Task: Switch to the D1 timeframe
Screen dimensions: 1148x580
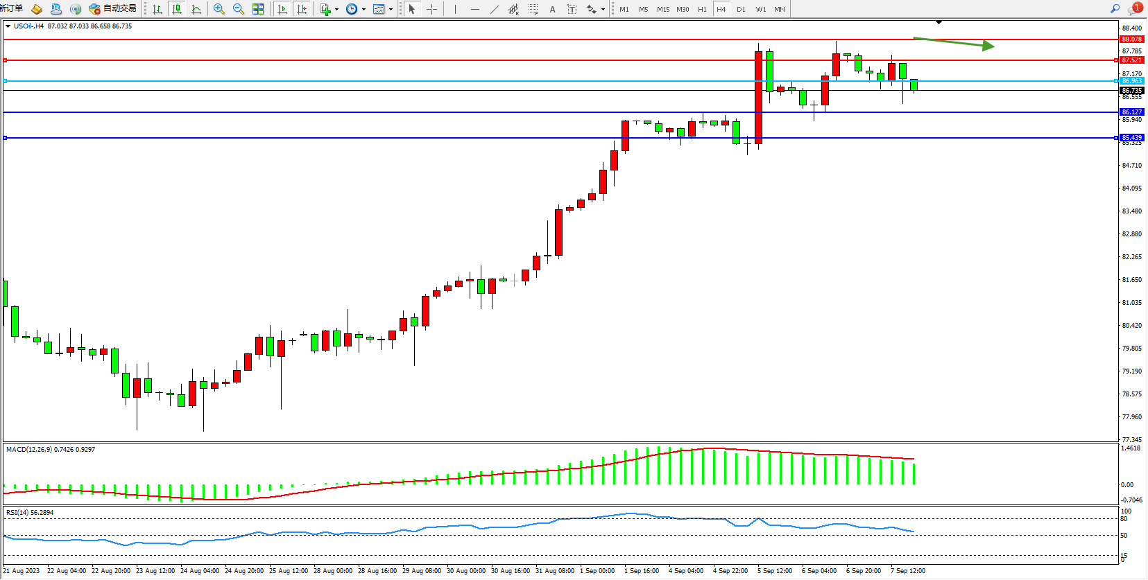Action: coord(741,9)
